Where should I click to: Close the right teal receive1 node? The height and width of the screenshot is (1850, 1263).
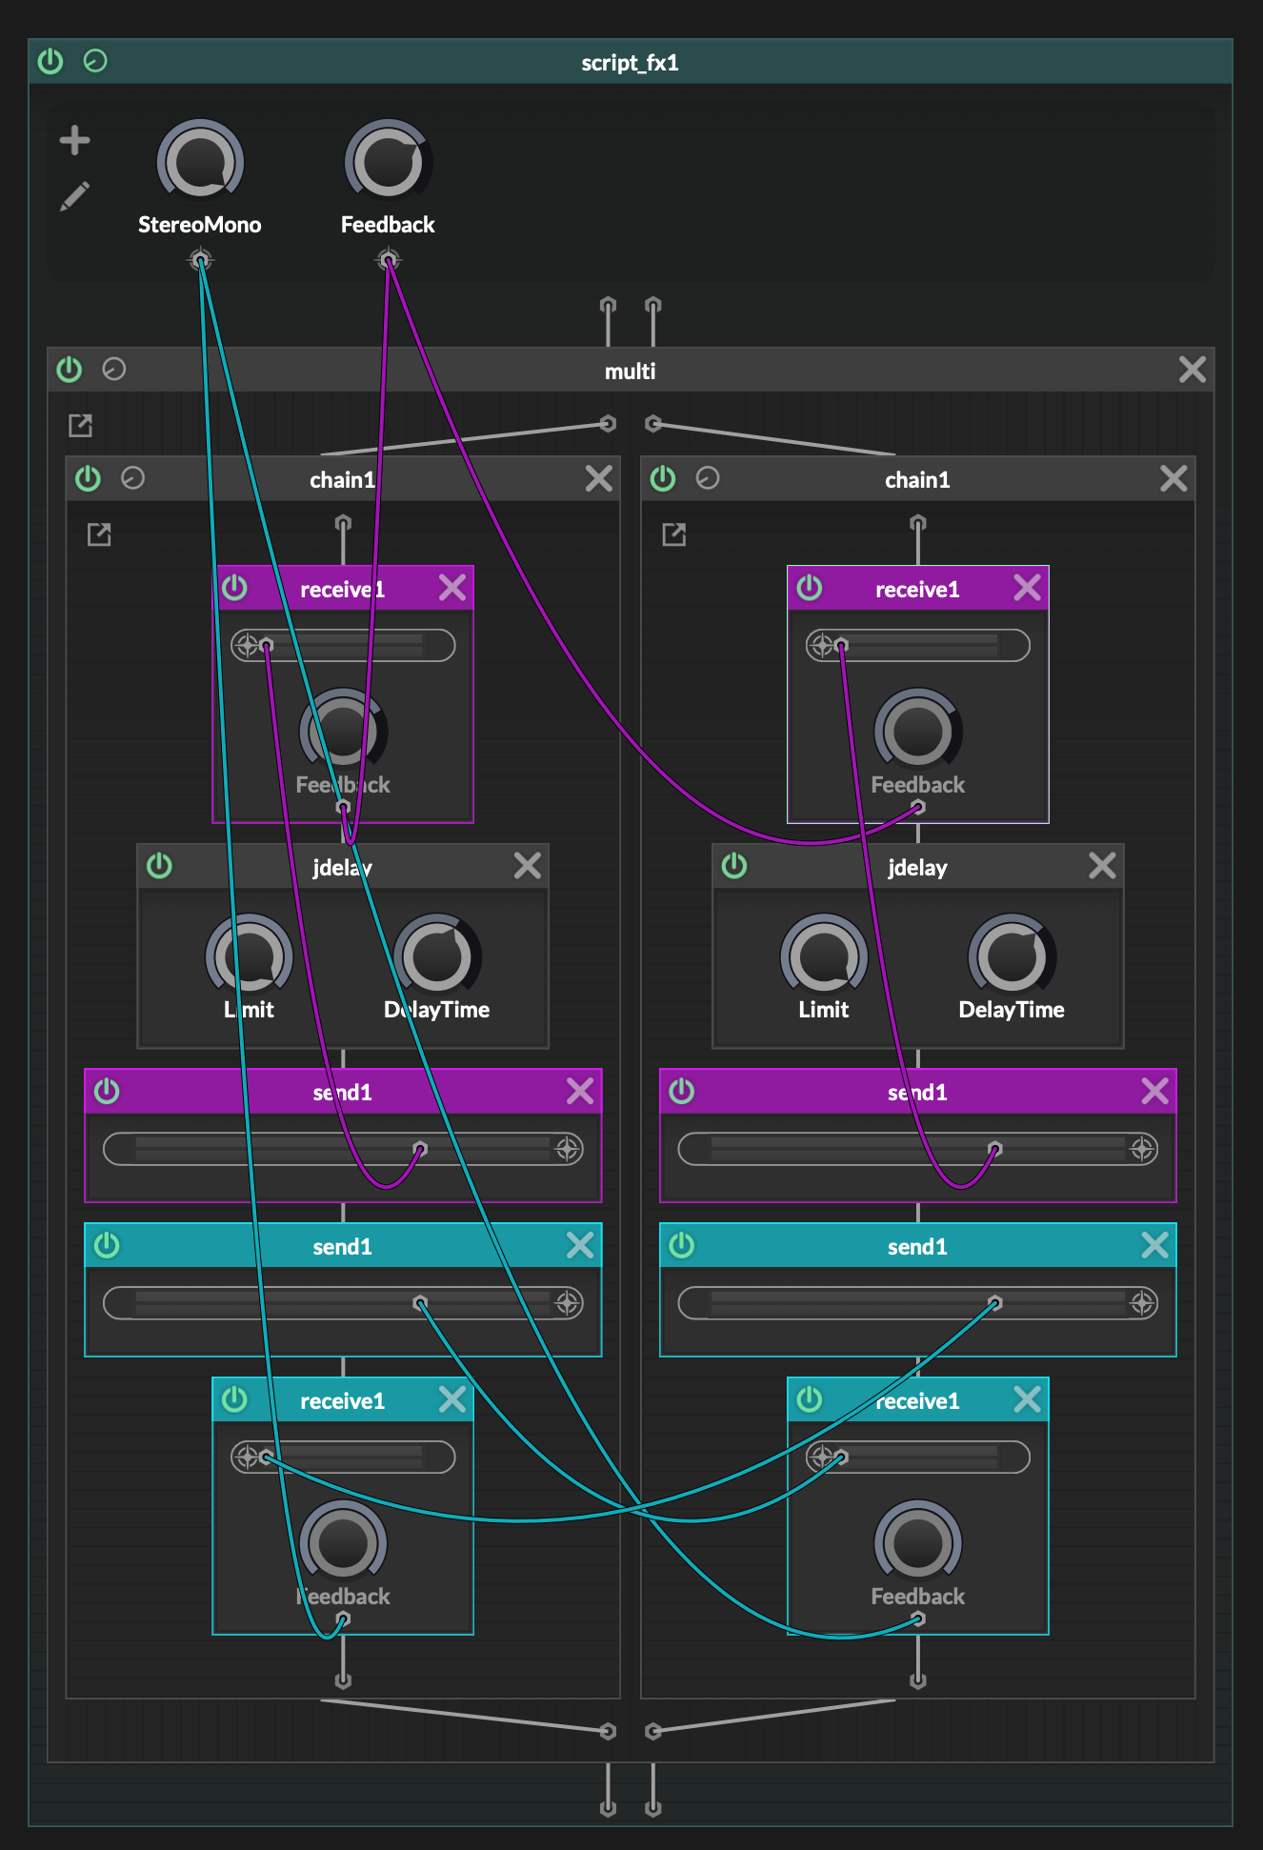pos(1027,1399)
